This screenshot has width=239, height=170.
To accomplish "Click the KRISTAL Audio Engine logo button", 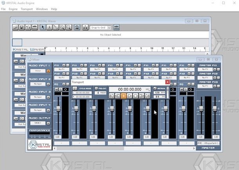I will pos(40,144).
